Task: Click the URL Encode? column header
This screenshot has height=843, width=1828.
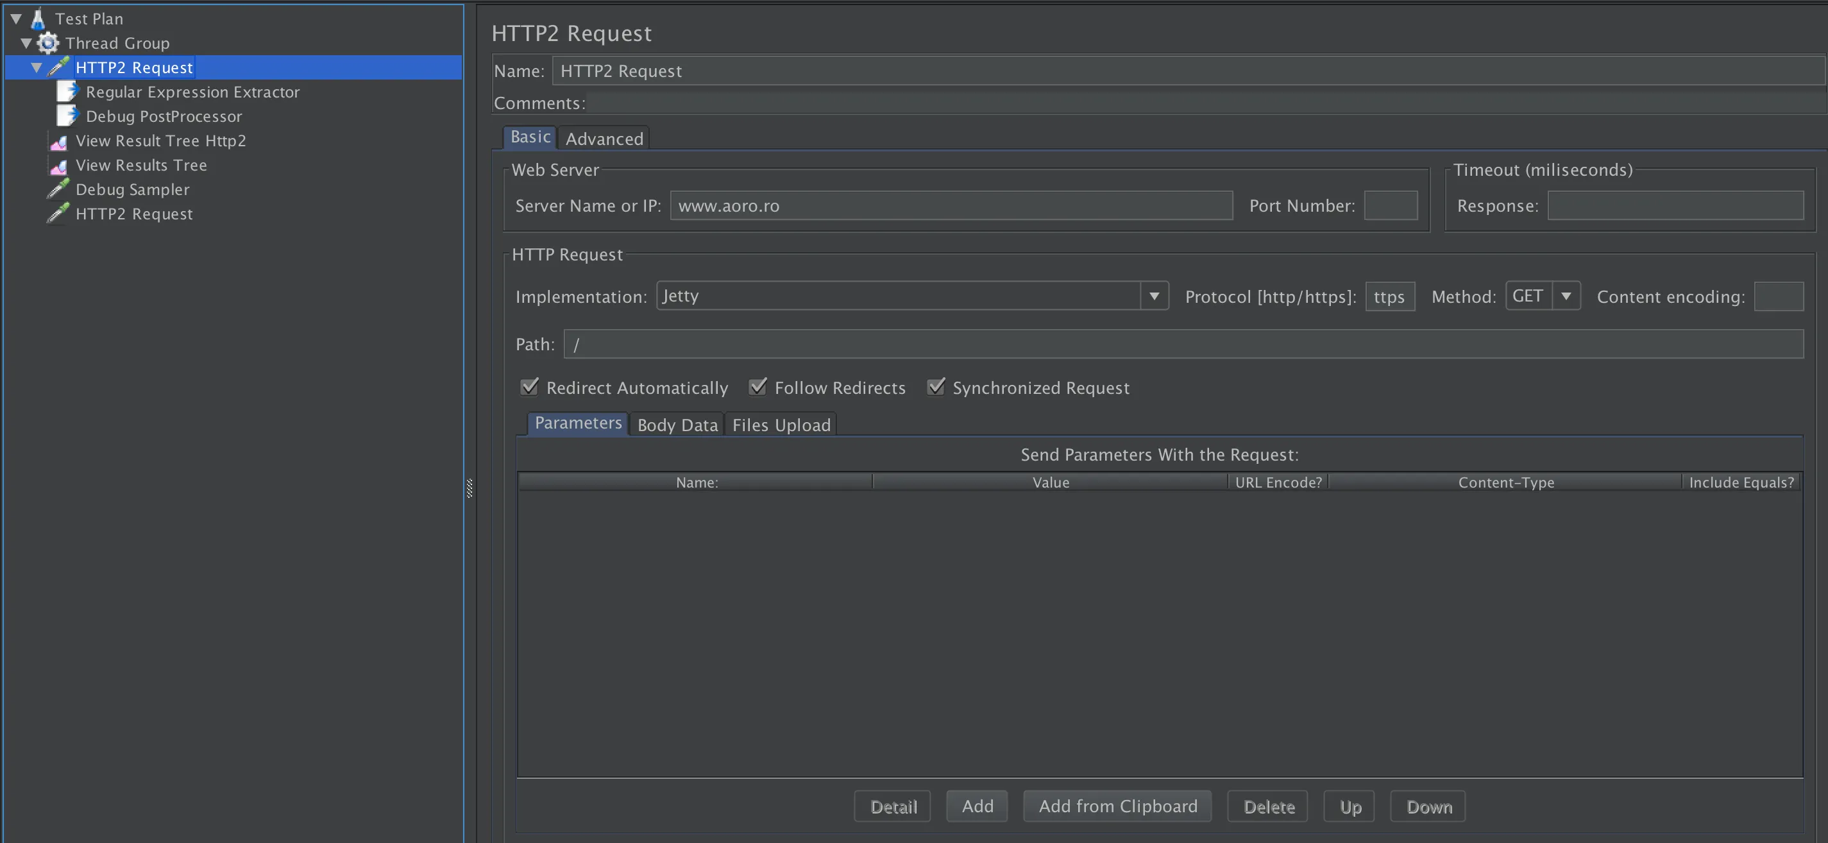Action: (1278, 482)
